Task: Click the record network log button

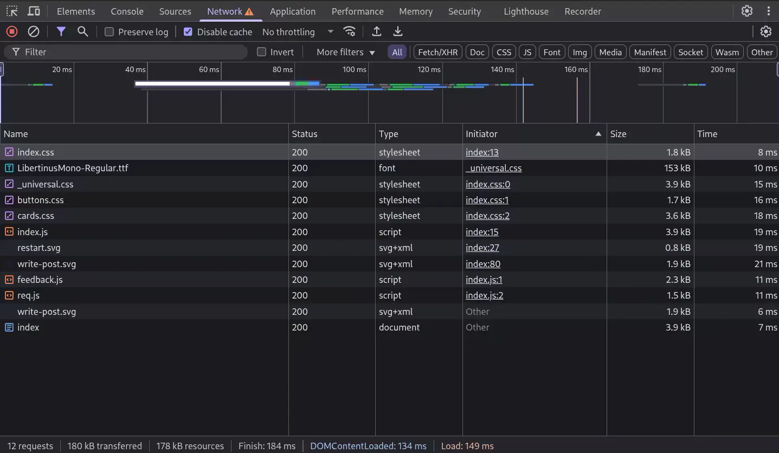Action: (11, 31)
